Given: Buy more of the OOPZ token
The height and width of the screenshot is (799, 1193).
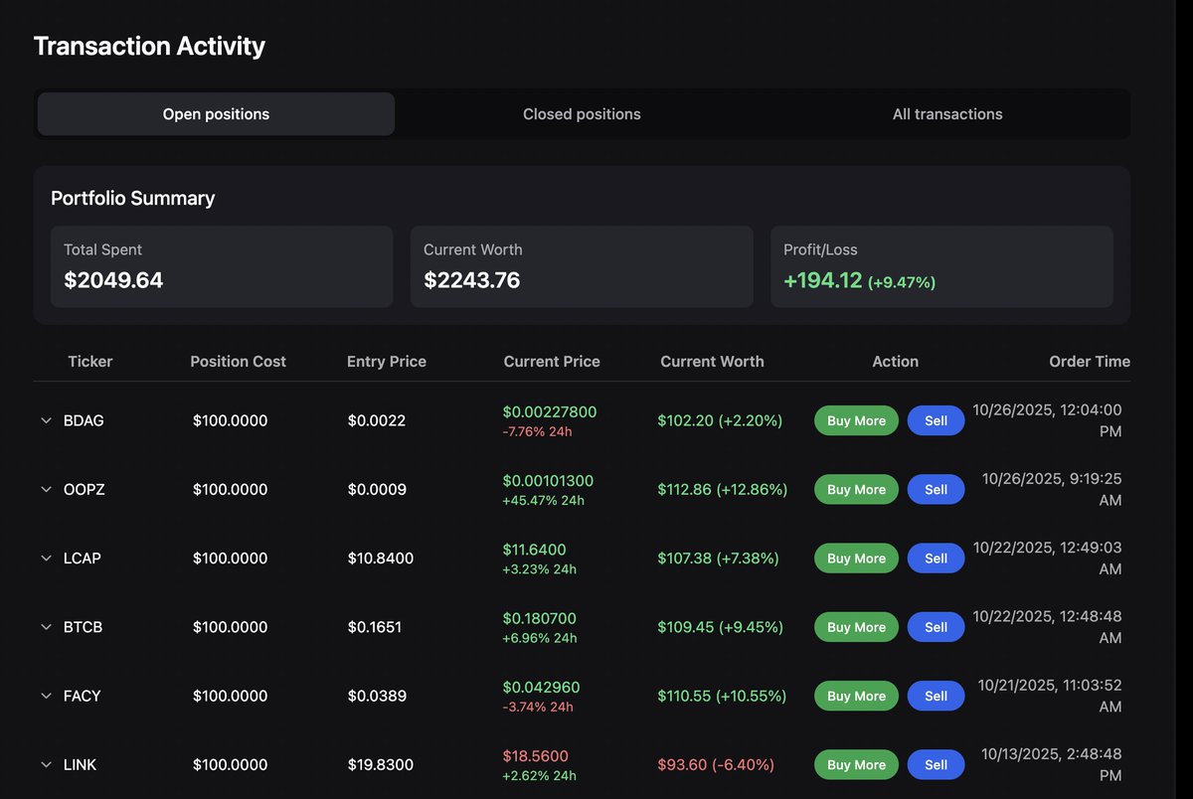Looking at the screenshot, I should 856,489.
